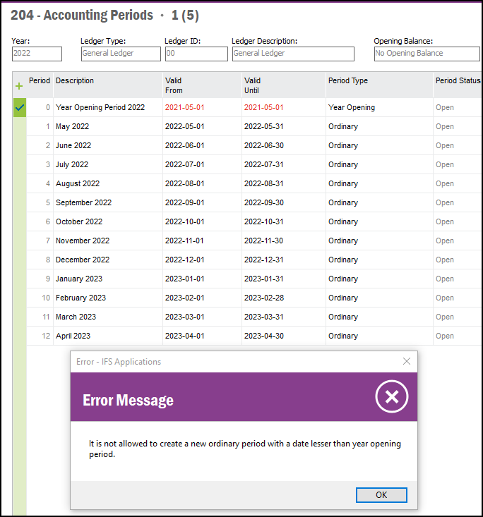Click the Ledger Description field
Viewport: 483px width, 517px height.
click(x=293, y=54)
